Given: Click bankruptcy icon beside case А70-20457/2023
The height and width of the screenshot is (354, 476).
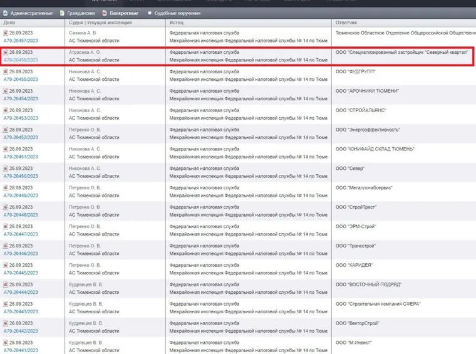Looking at the screenshot, I should (x=6, y=33).
